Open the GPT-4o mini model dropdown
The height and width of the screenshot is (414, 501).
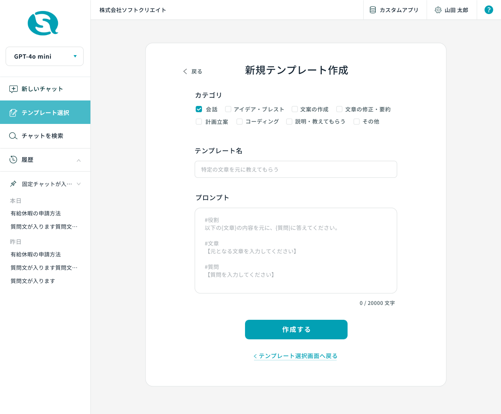(x=45, y=56)
